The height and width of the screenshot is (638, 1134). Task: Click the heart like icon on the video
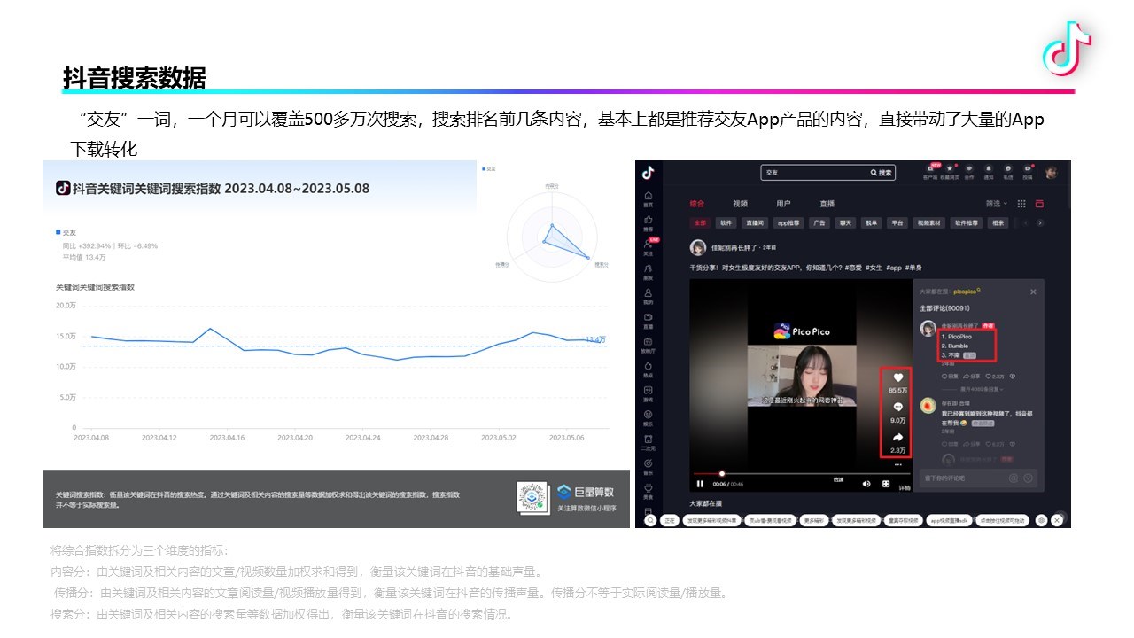(897, 377)
